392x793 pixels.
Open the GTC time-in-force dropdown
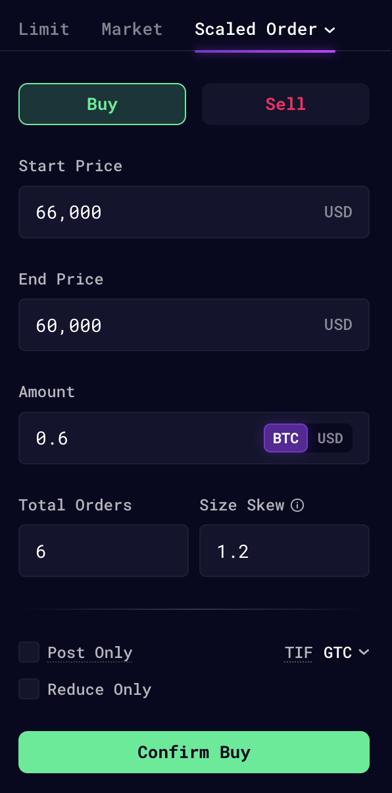pos(346,653)
